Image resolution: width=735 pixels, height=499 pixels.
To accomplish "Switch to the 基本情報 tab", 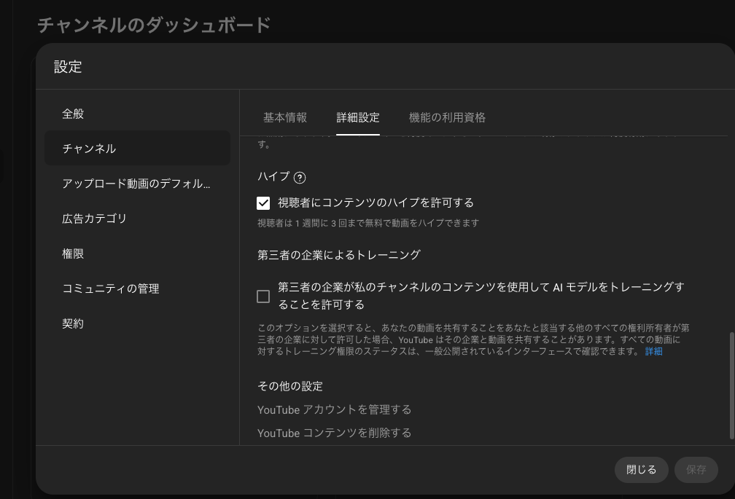I will 285,117.
